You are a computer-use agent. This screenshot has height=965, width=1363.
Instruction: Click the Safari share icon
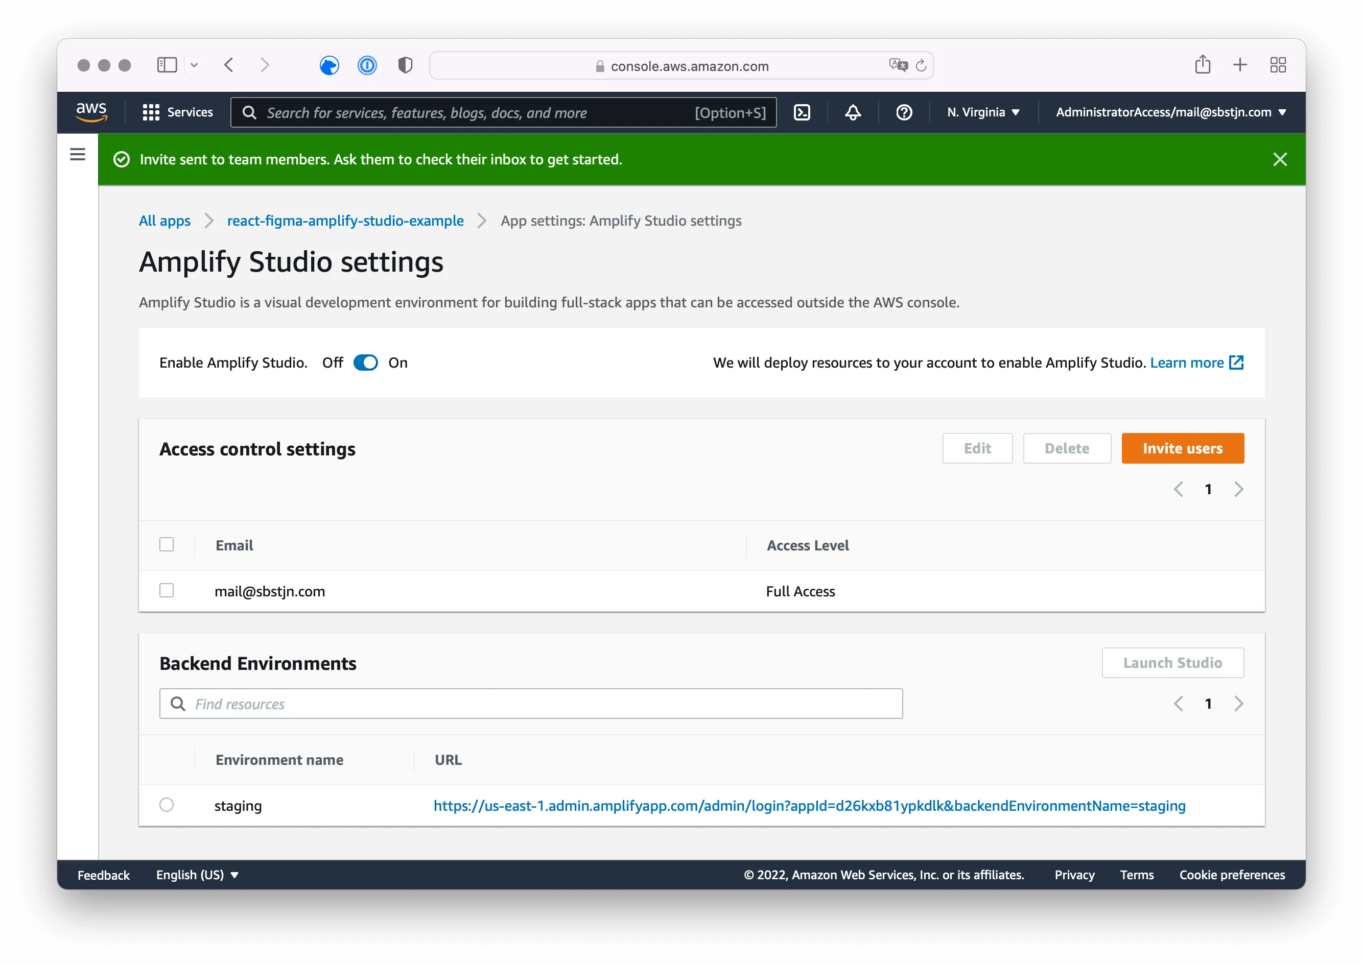1203,65
